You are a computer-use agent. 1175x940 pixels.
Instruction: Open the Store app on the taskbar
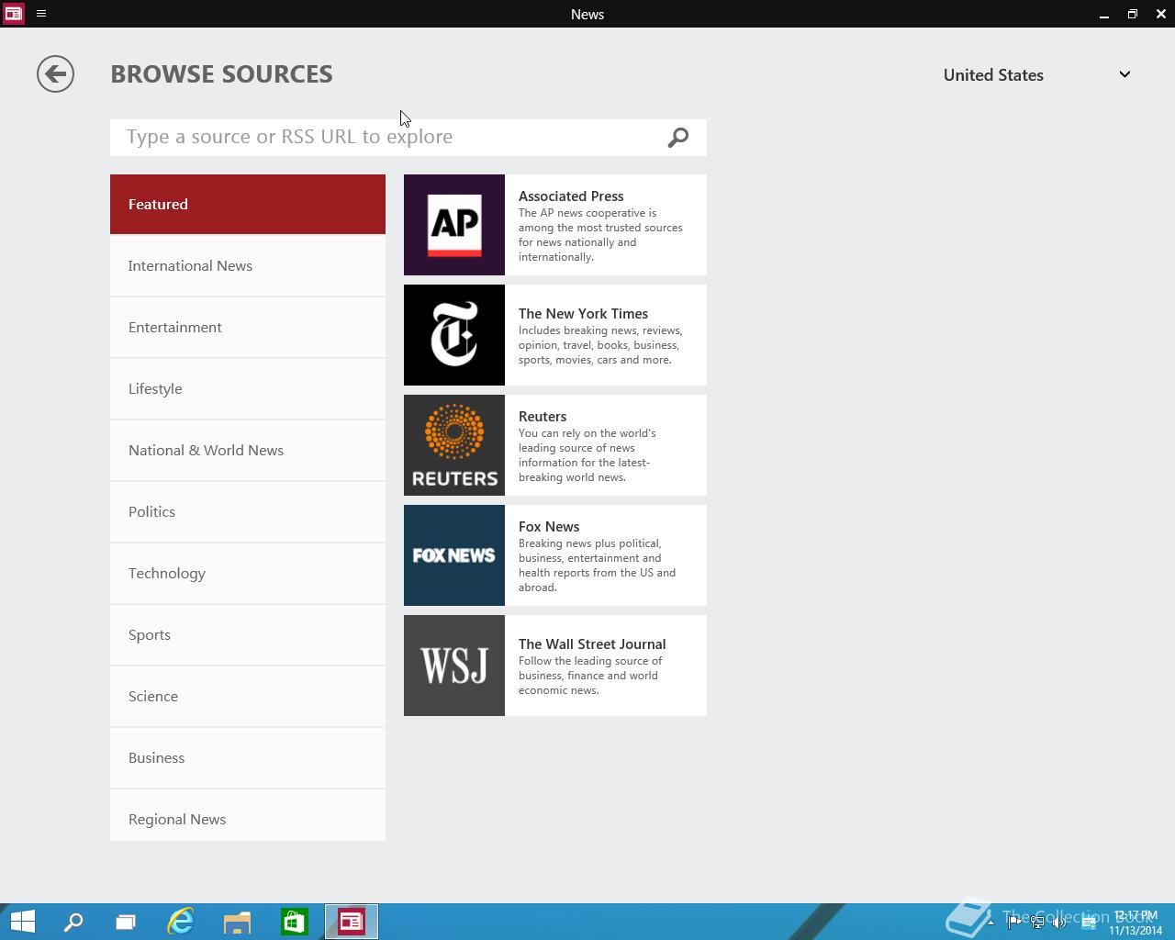click(295, 922)
